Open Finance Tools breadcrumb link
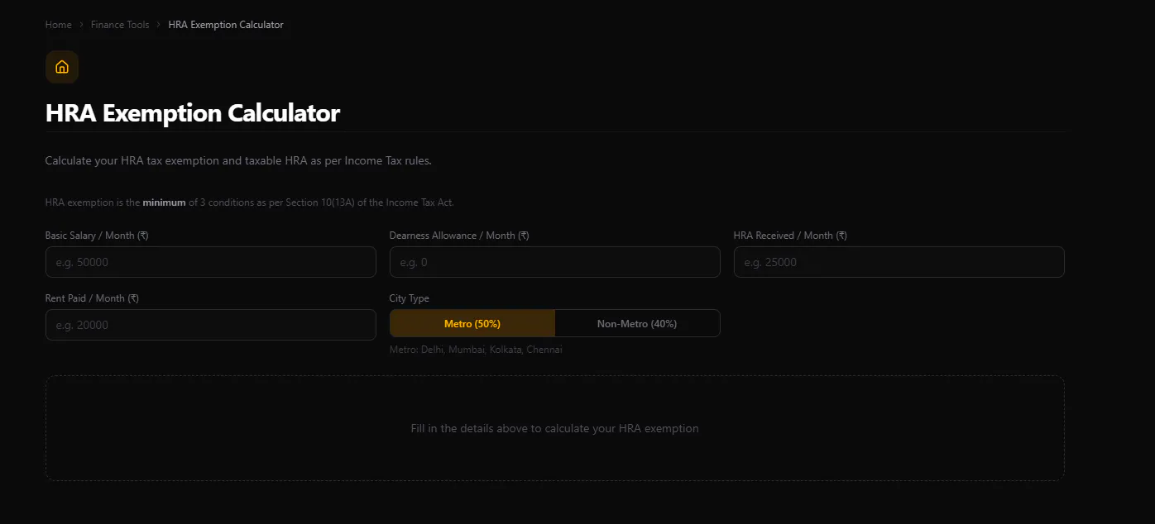Viewport: 1155px width, 524px height. pyautogui.click(x=120, y=25)
